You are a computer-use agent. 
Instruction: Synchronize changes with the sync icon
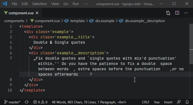pyautogui.click(x=27, y=102)
